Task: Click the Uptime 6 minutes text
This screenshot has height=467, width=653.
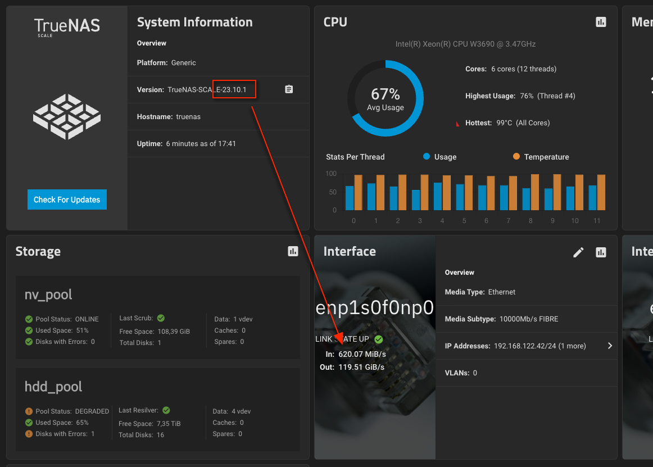Action: point(186,144)
